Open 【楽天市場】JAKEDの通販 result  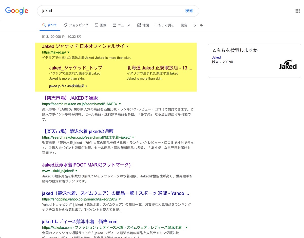coord(70,98)
